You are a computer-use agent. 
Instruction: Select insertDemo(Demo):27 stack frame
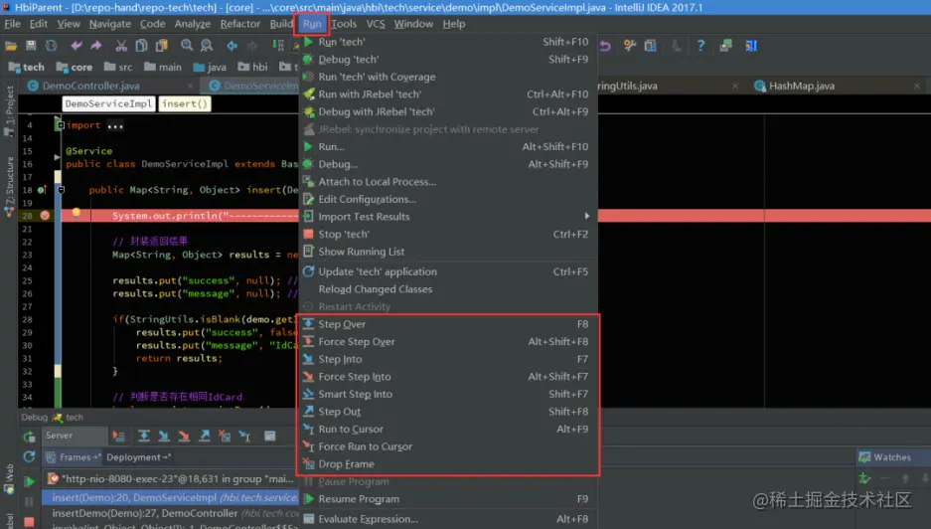pyautogui.click(x=169, y=513)
